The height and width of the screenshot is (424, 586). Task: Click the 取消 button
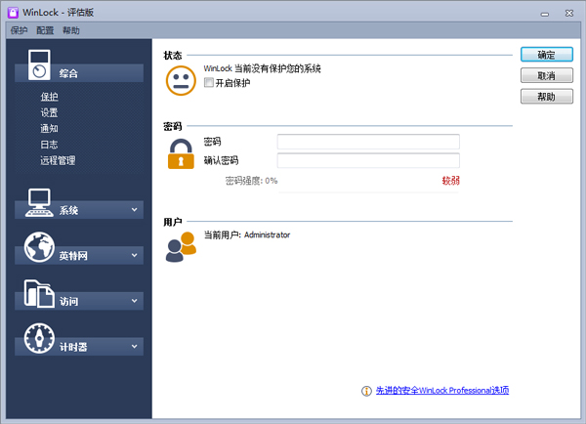point(546,75)
